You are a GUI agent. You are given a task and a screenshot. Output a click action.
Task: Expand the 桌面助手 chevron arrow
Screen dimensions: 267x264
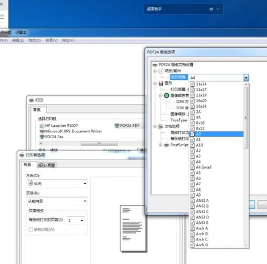pyautogui.click(x=218, y=9)
